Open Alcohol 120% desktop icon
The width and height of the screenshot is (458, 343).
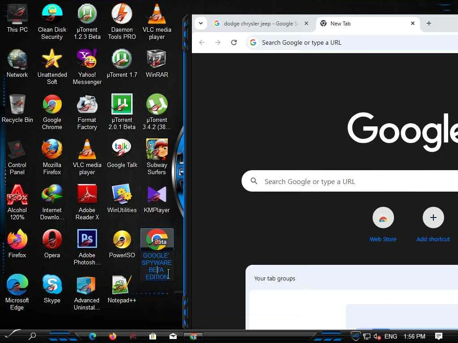pyautogui.click(x=17, y=202)
